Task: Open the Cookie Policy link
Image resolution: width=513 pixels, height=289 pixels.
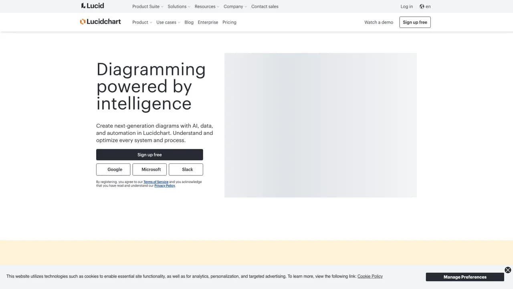Action: [x=370, y=276]
